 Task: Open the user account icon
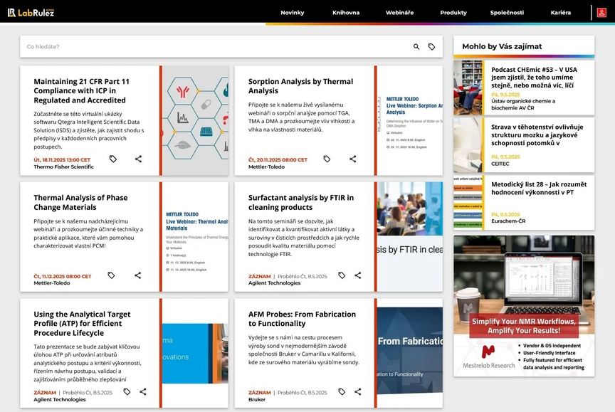(x=601, y=13)
